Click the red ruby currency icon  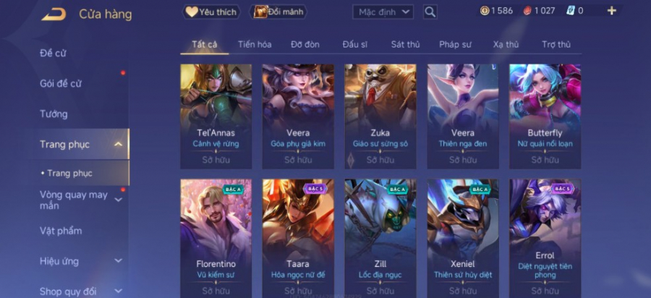[527, 11]
